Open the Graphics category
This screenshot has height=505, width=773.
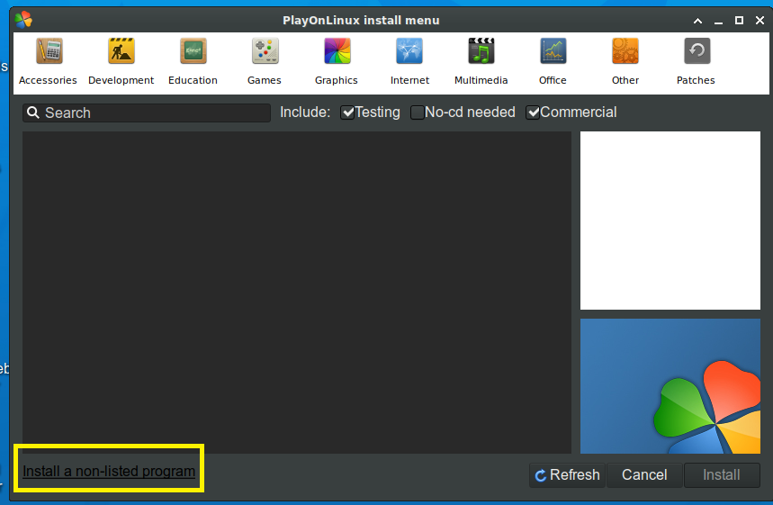337,61
